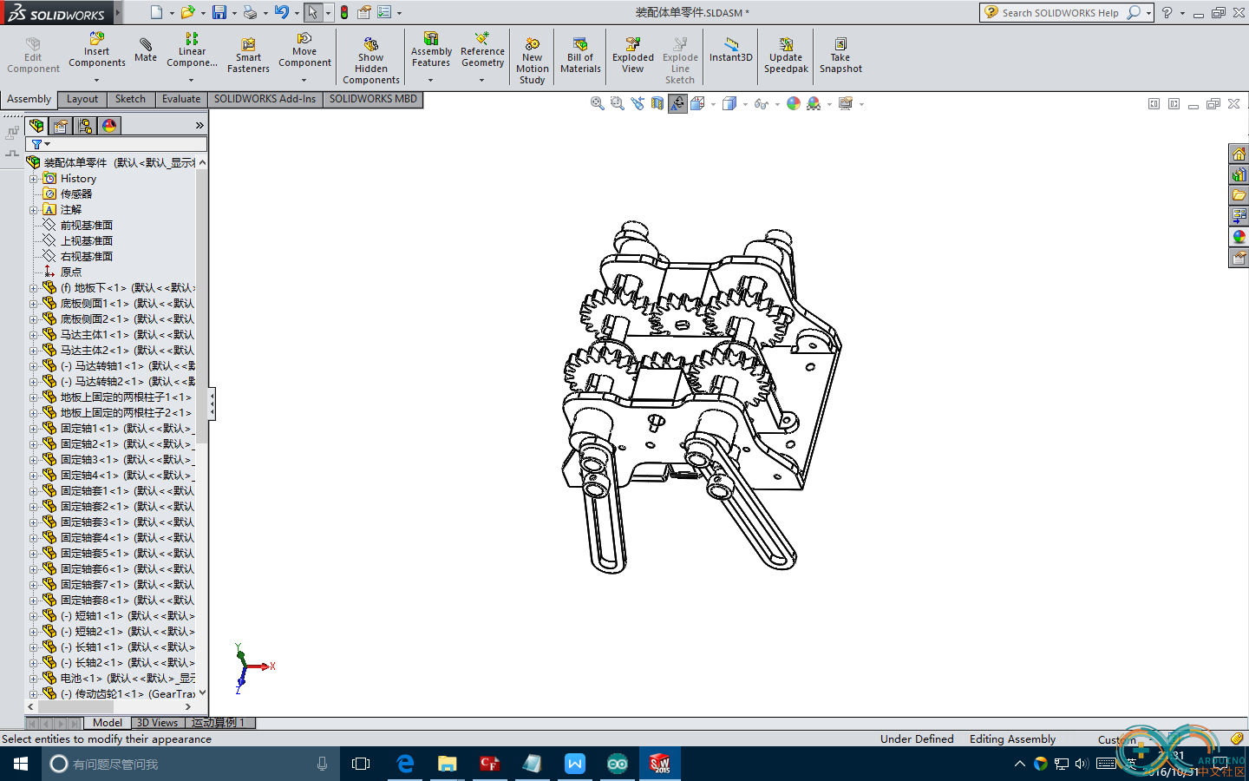Viewport: 1249px width, 781px height.
Task: Open Design Library pane icon
Action: (1239, 174)
